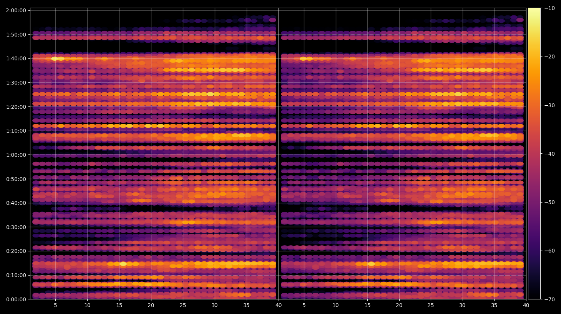Pick x-axis label 20 under the right plot
Image resolution: width=561 pixels, height=314 pixels.
[x=399, y=305]
